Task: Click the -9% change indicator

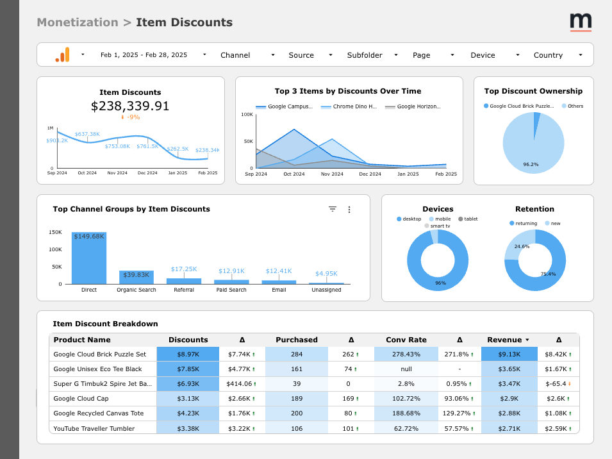Action: (x=130, y=117)
